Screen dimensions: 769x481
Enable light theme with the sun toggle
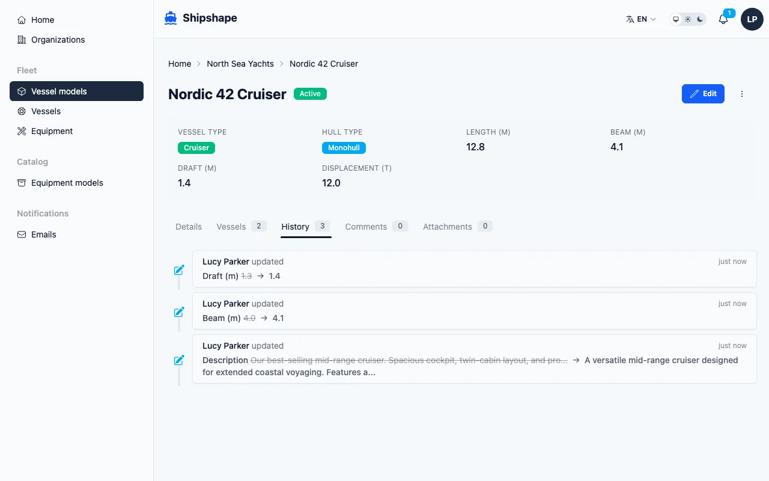[x=688, y=19]
